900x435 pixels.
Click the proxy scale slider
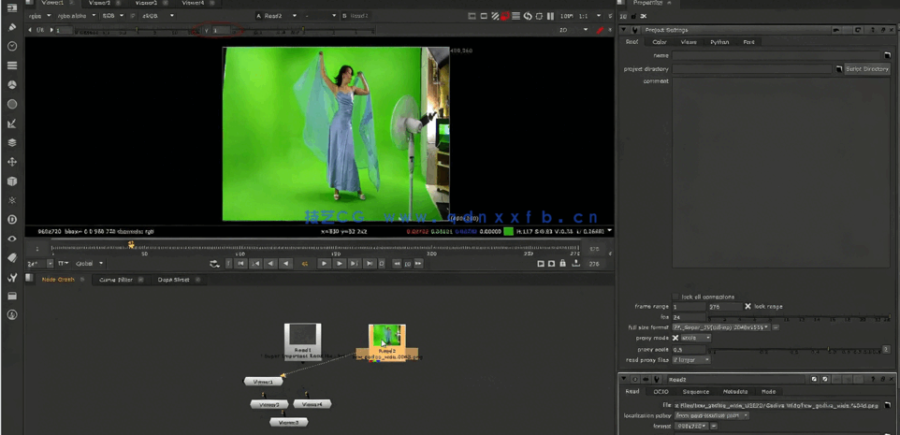tap(793, 349)
